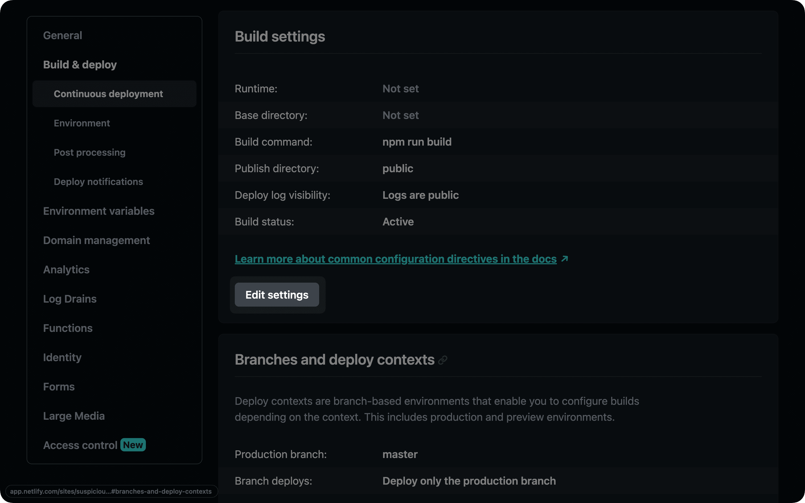
Task: Open the configuration directives docs link
Action: coord(395,259)
